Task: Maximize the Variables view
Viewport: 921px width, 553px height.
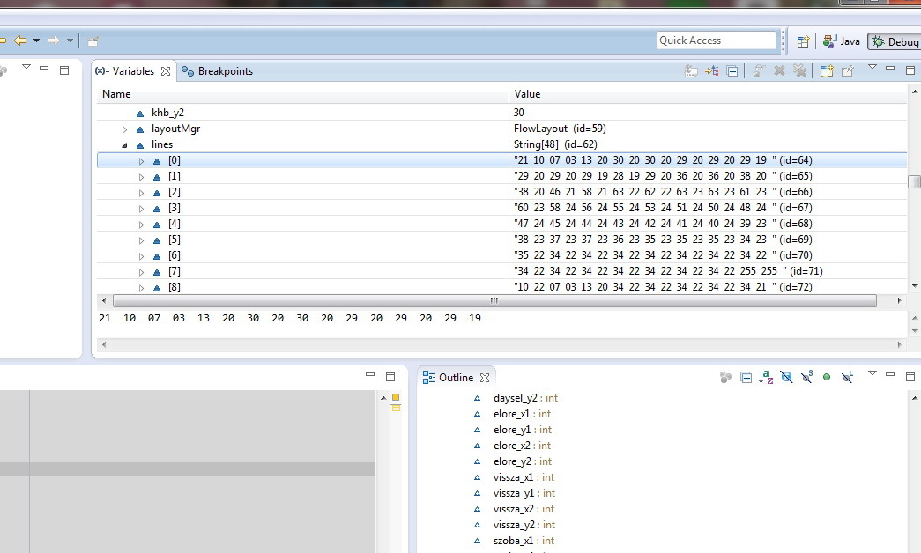Action: [x=910, y=70]
